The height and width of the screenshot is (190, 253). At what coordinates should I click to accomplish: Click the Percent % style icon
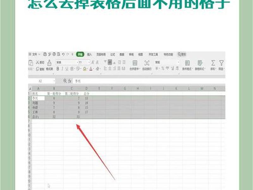click(x=163, y=69)
